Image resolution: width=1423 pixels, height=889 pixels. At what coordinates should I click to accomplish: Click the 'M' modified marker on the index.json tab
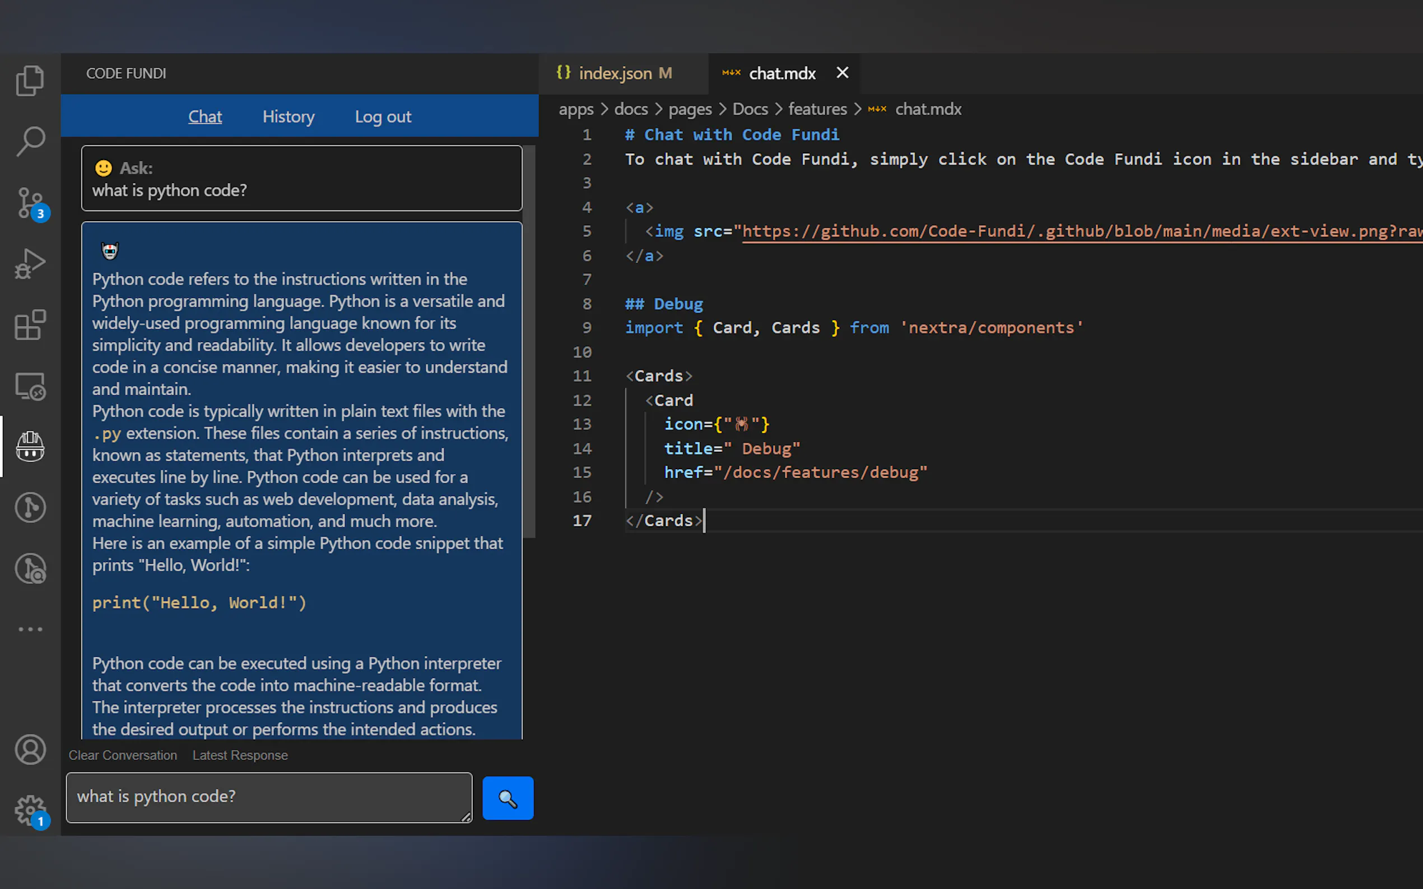coord(665,73)
